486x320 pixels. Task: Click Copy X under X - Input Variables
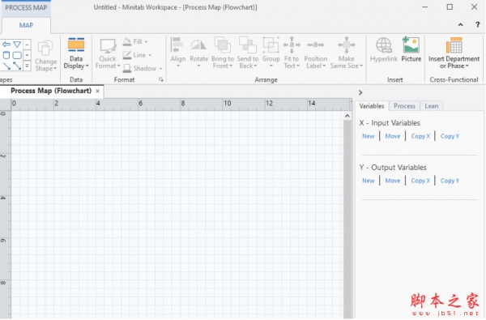tap(420, 136)
